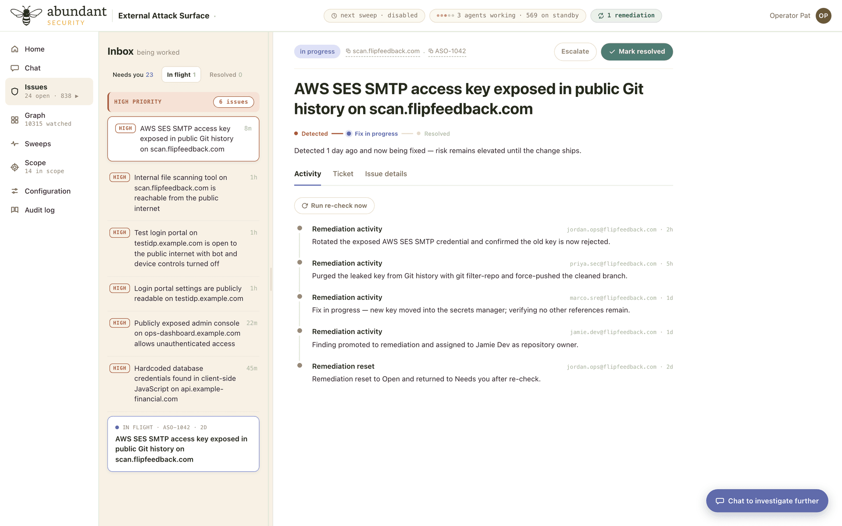This screenshot has width=842, height=526.
Task: Open the Ticket tab
Action: (343, 174)
